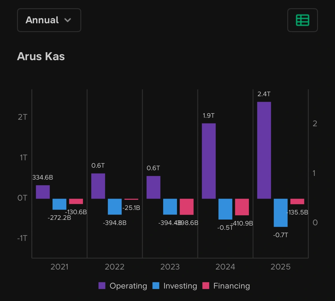
Task: Select the 2023 operating bar labeled 0.6T
Action: coord(153,187)
